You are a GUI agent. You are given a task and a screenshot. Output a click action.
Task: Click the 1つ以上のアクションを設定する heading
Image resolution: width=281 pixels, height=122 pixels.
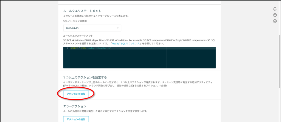(85, 78)
